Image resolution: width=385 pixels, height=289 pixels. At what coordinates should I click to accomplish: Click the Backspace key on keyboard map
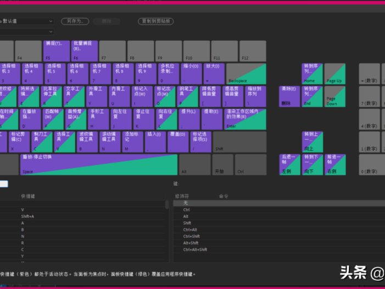[246, 74]
